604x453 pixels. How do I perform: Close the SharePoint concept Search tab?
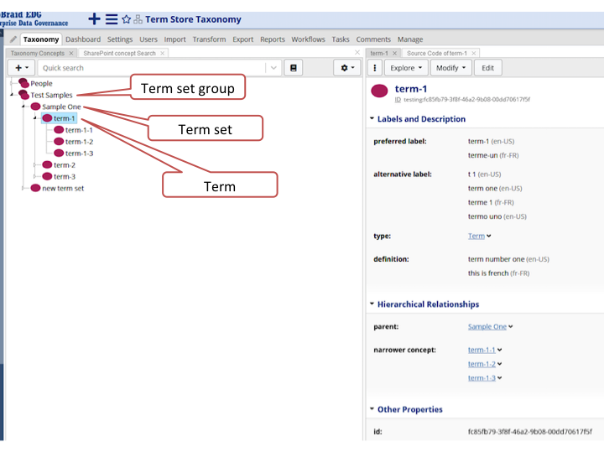click(x=163, y=54)
